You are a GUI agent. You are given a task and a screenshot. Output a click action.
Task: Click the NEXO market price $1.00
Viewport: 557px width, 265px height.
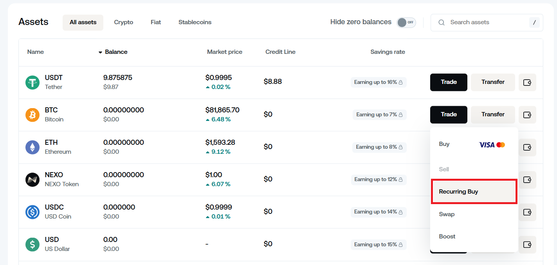(214, 175)
